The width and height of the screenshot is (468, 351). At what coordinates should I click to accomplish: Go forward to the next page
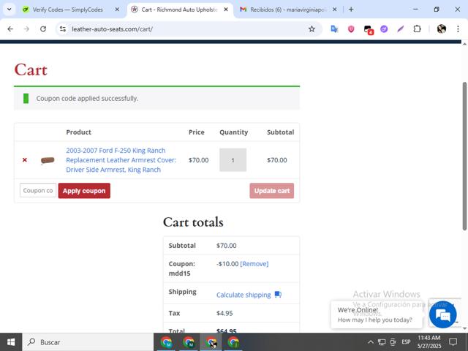click(26, 29)
